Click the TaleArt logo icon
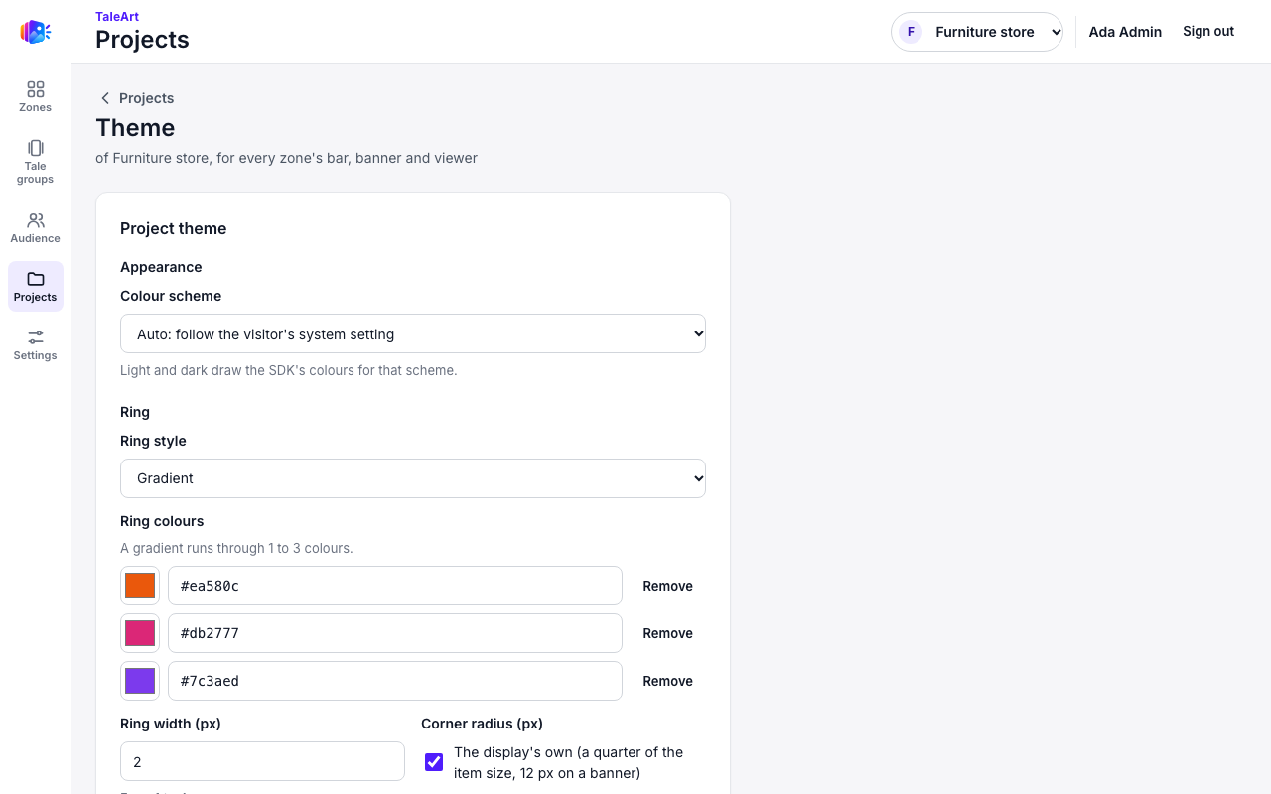Screen dimensions: 1271x794 pos(35,32)
